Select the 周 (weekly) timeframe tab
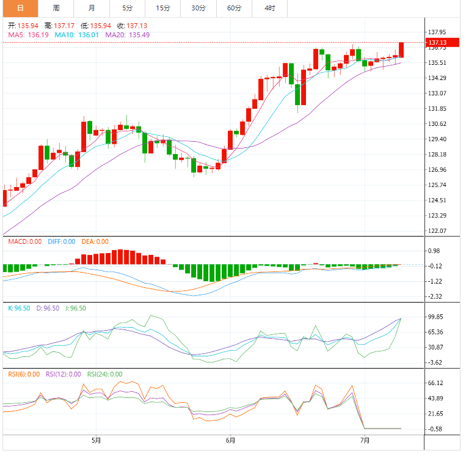This screenshot has width=466, height=456. click(56, 8)
